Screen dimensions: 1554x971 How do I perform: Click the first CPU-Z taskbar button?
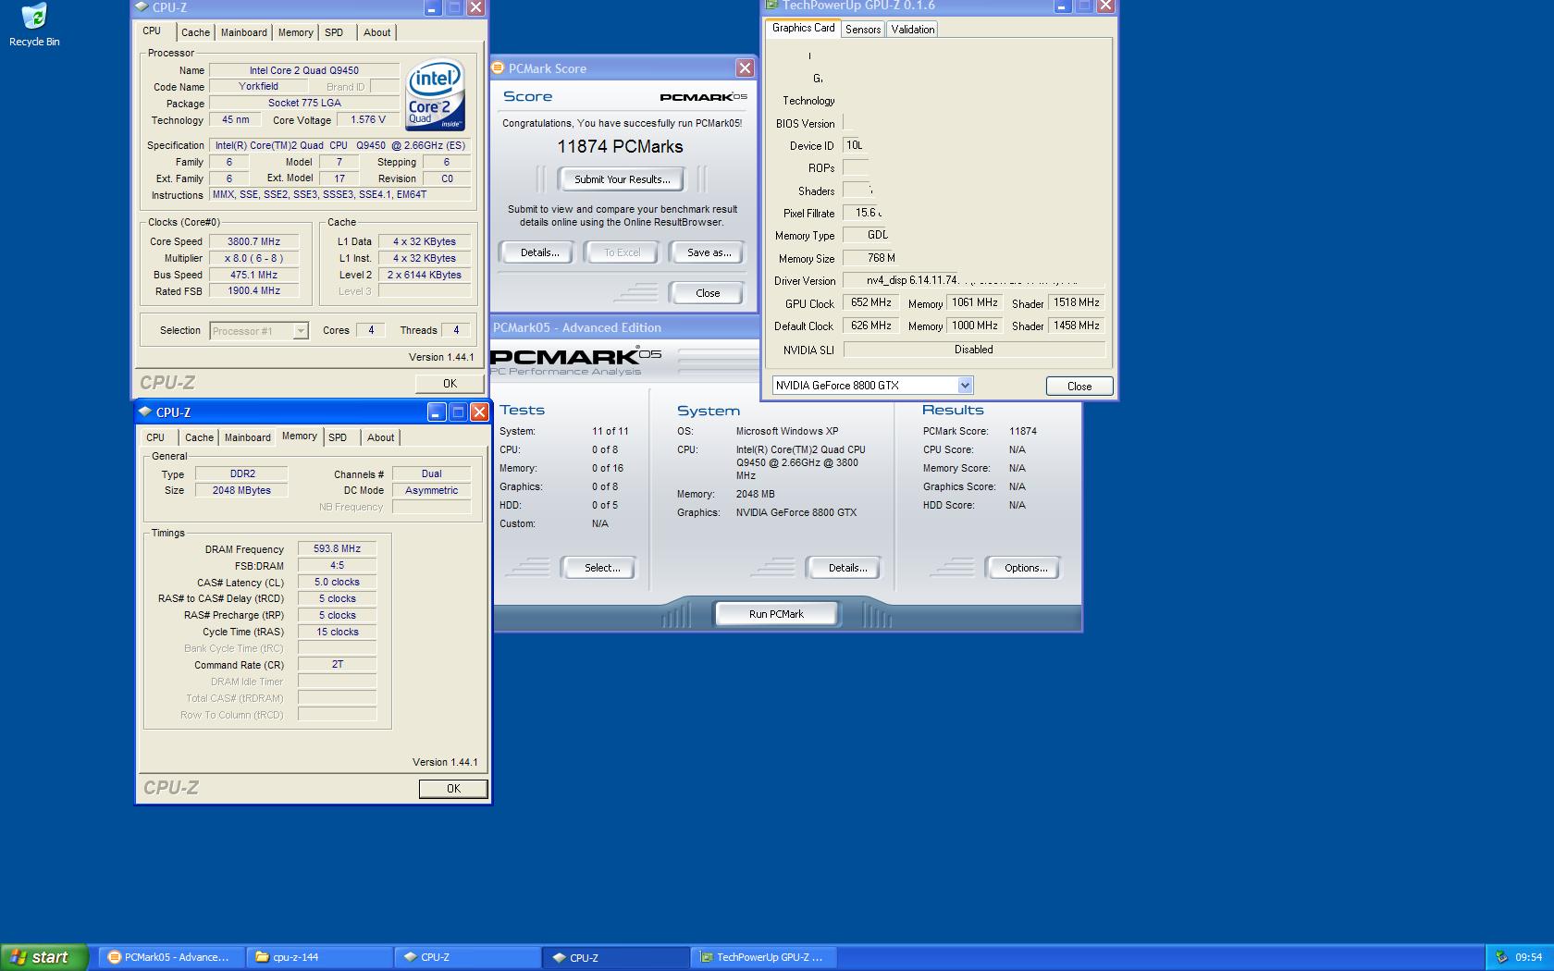(468, 957)
